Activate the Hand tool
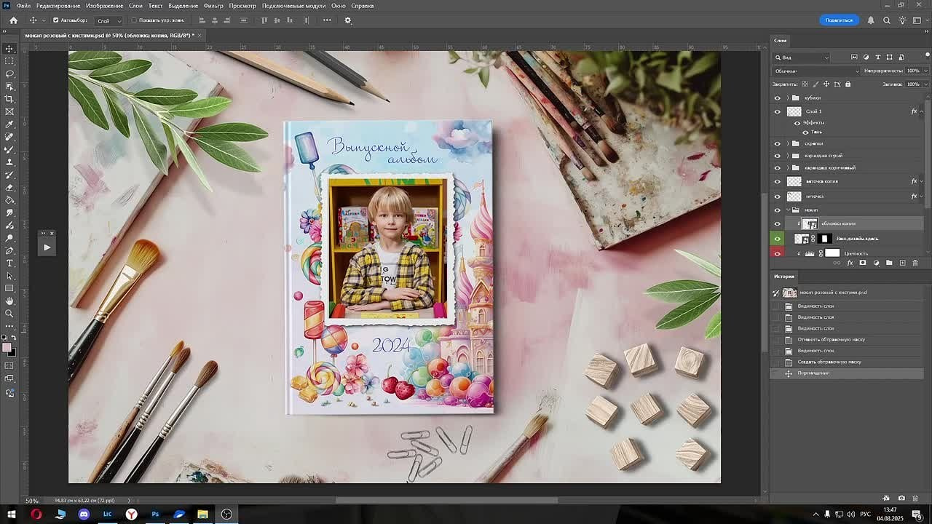The width and height of the screenshot is (932, 524). tap(9, 300)
